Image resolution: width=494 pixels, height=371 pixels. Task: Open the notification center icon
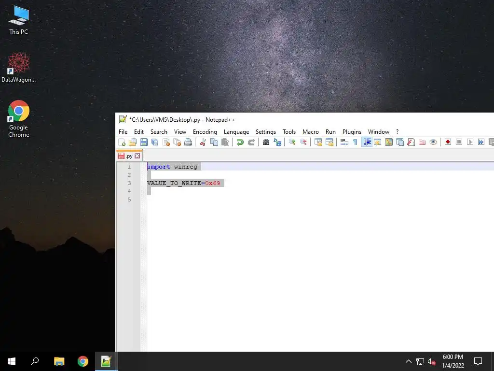click(478, 361)
